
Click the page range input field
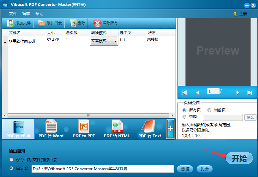tap(223, 117)
